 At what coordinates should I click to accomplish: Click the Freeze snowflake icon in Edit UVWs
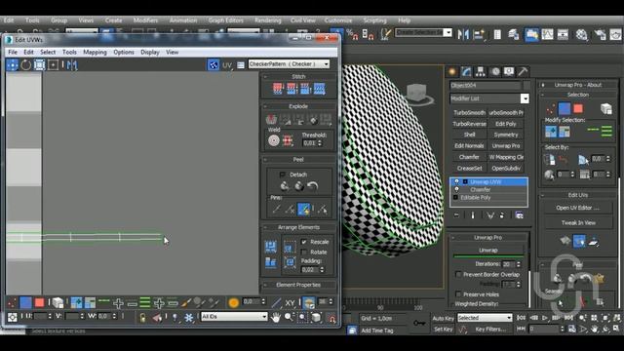coord(188,317)
